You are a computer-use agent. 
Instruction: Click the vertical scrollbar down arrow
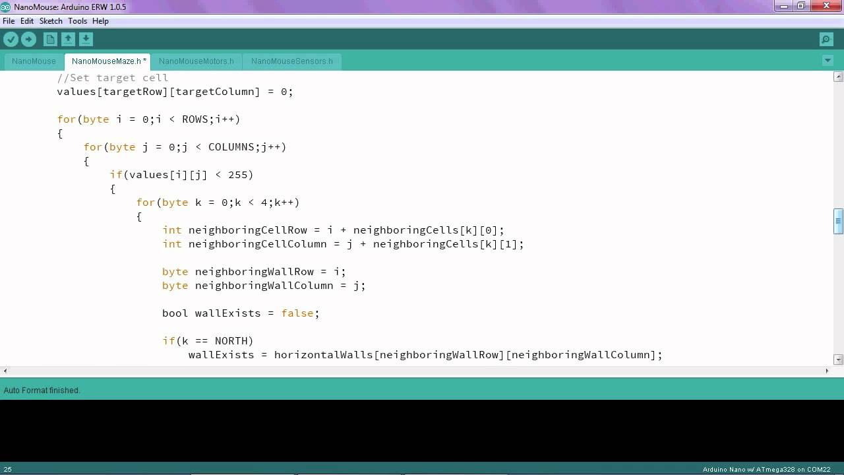coord(839,360)
